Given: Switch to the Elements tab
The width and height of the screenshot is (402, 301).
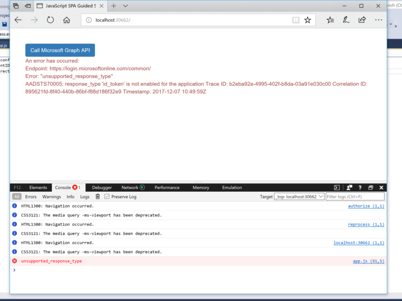Looking at the screenshot, I should click(38, 188).
